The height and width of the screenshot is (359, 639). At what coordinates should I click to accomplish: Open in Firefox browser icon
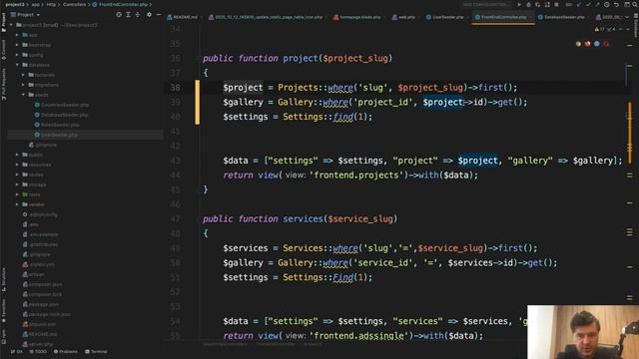tap(588, 44)
